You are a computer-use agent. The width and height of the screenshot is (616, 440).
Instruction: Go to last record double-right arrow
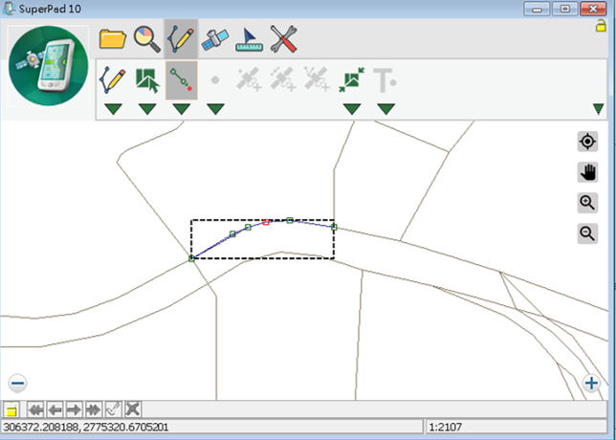click(94, 409)
